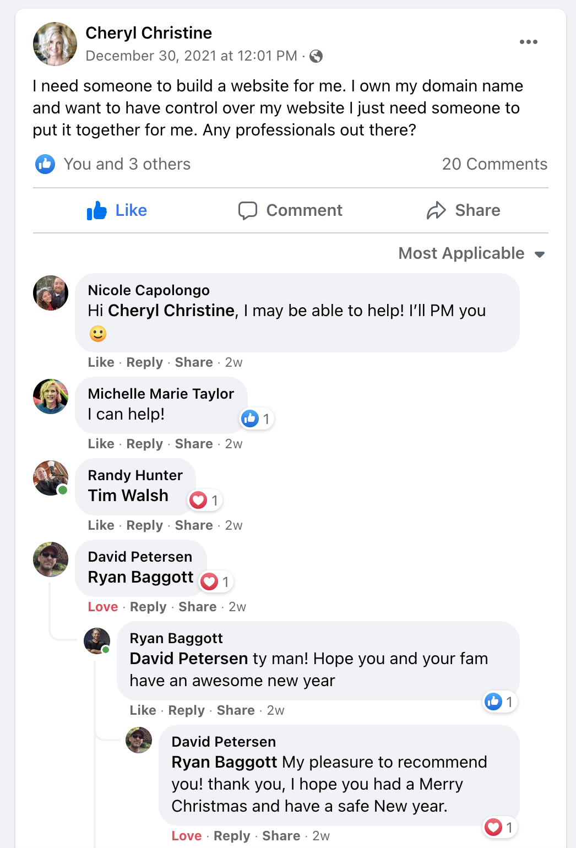Click the Share arrow icon

click(436, 210)
